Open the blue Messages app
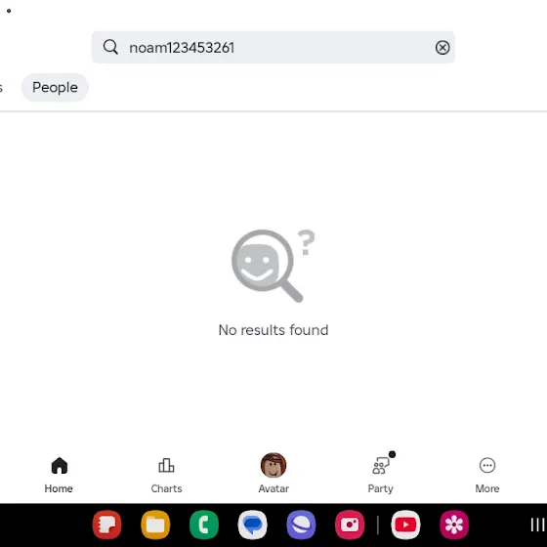Image resolution: width=547 pixels, height=547 pixels. coord(253,525)
